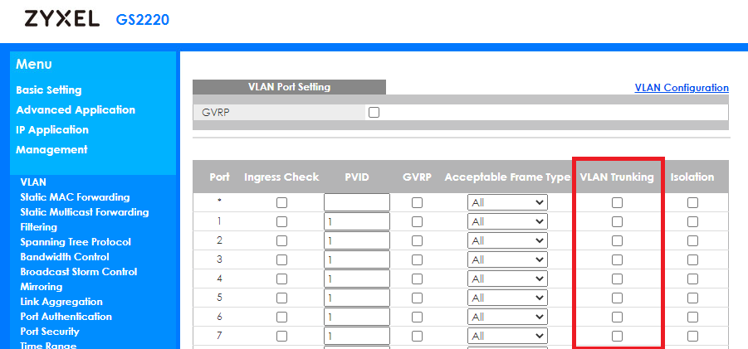
Task: Open the Mirroring settings link
Action: [x=41, y=287]
